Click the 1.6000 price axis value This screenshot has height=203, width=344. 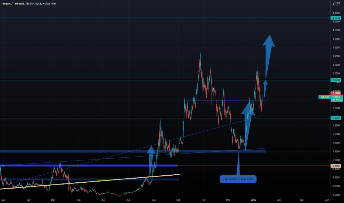pos(336,134)
